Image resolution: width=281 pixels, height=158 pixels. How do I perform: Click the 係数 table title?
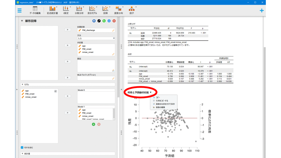(x=130, y=54)
